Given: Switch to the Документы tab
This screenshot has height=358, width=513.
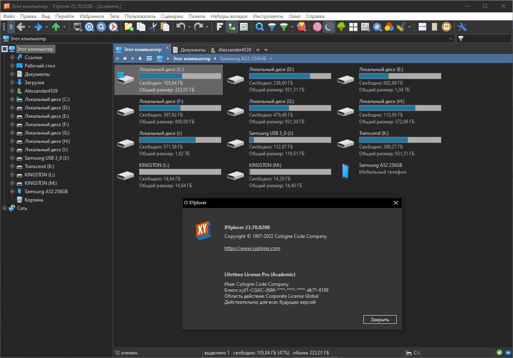Looking at the screenshot, I should (189, 50).
